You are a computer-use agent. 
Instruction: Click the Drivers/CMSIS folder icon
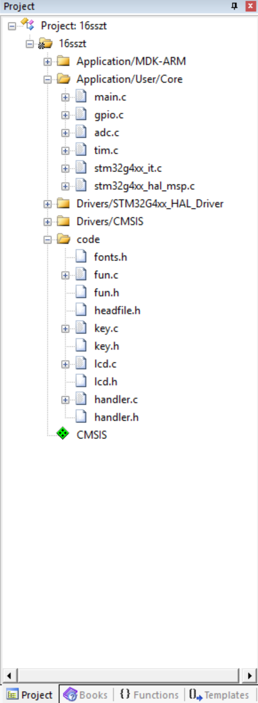(x=63, y=221)
